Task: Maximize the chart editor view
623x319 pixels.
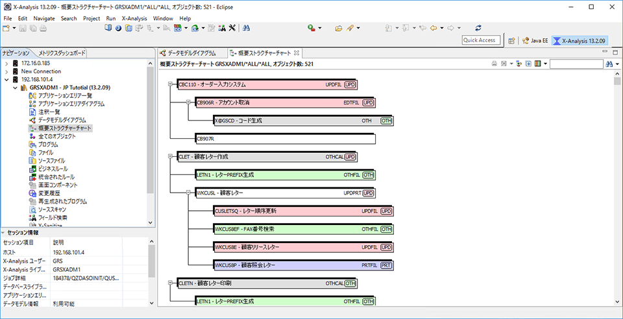Action: tap(615, 53)
